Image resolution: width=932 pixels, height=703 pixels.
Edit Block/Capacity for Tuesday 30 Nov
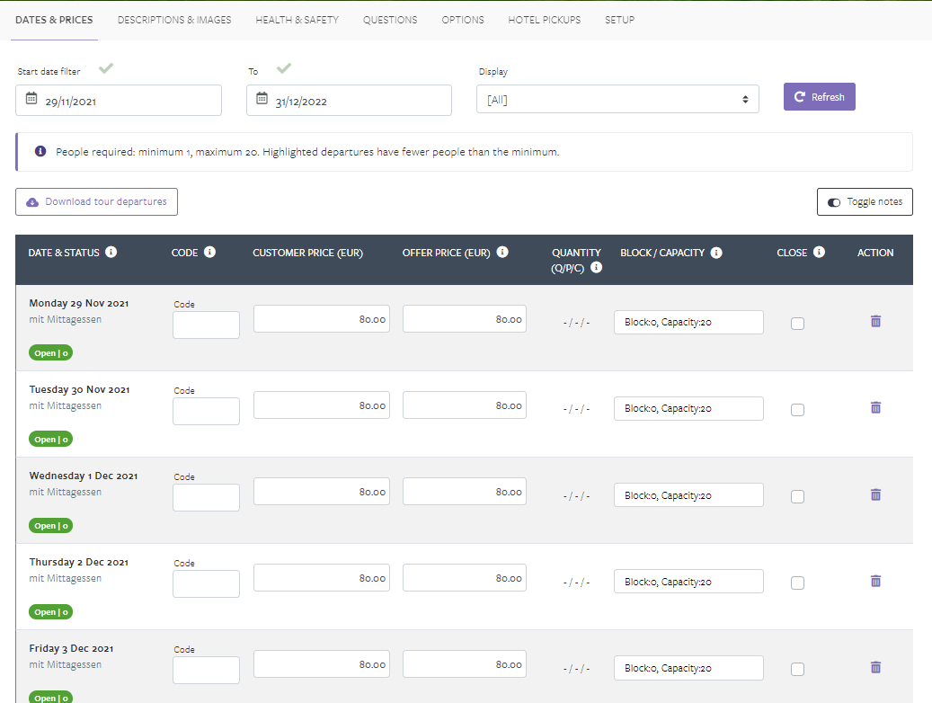688,408
